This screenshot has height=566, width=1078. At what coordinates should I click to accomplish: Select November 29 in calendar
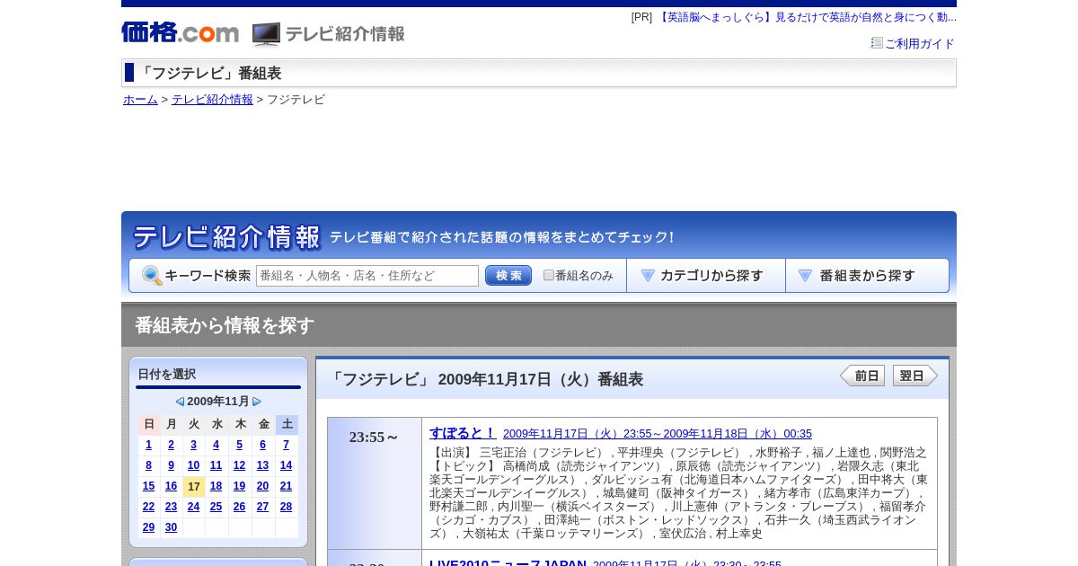point(148,527)
